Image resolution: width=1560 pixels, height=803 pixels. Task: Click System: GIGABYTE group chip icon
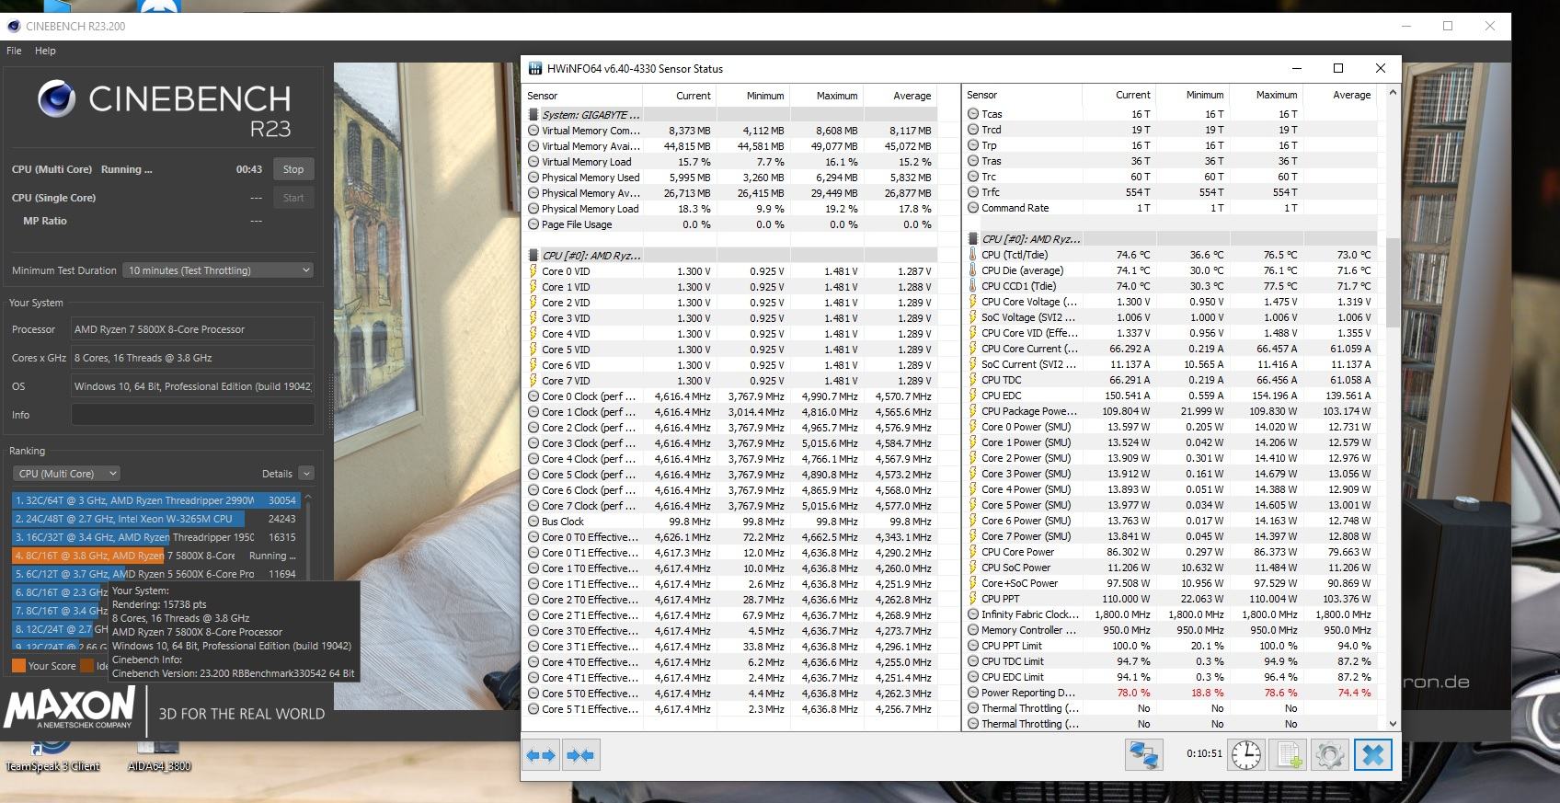533,115
